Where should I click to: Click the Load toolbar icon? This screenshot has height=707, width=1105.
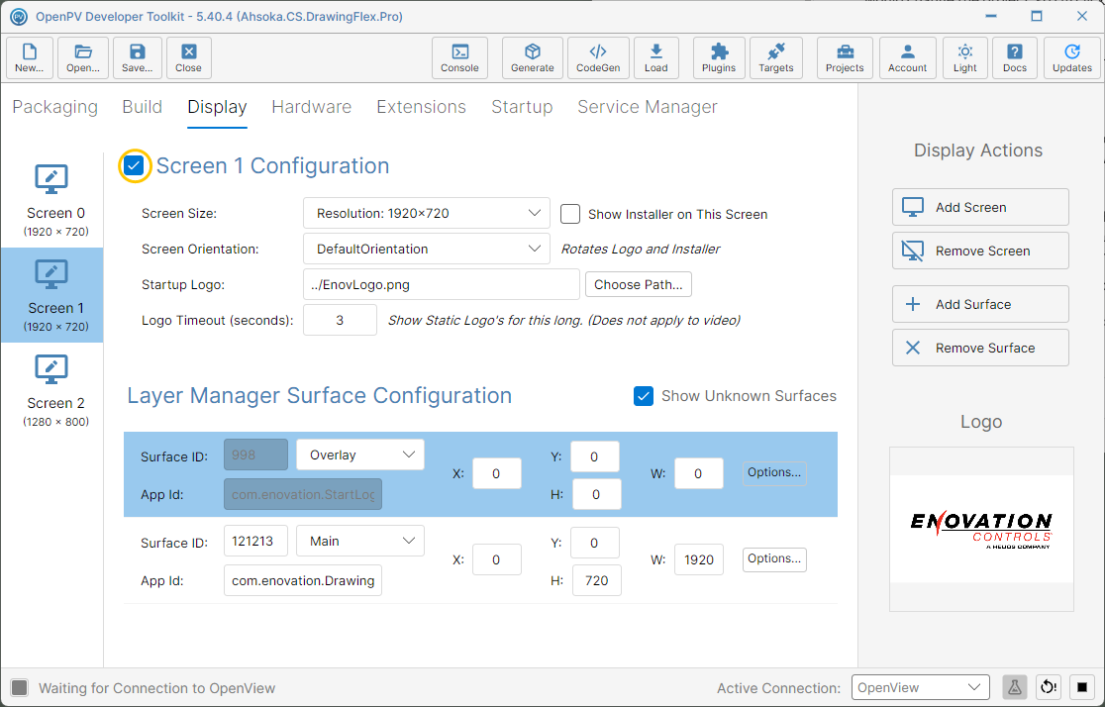coord(656,57)
